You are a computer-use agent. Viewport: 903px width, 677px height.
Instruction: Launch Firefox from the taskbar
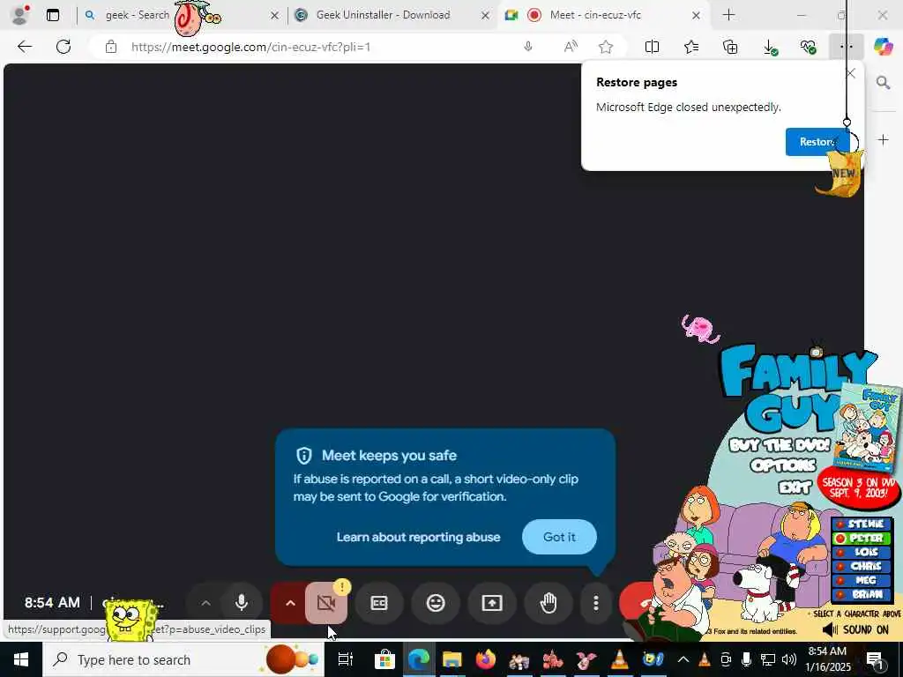(x=486, y=659)
